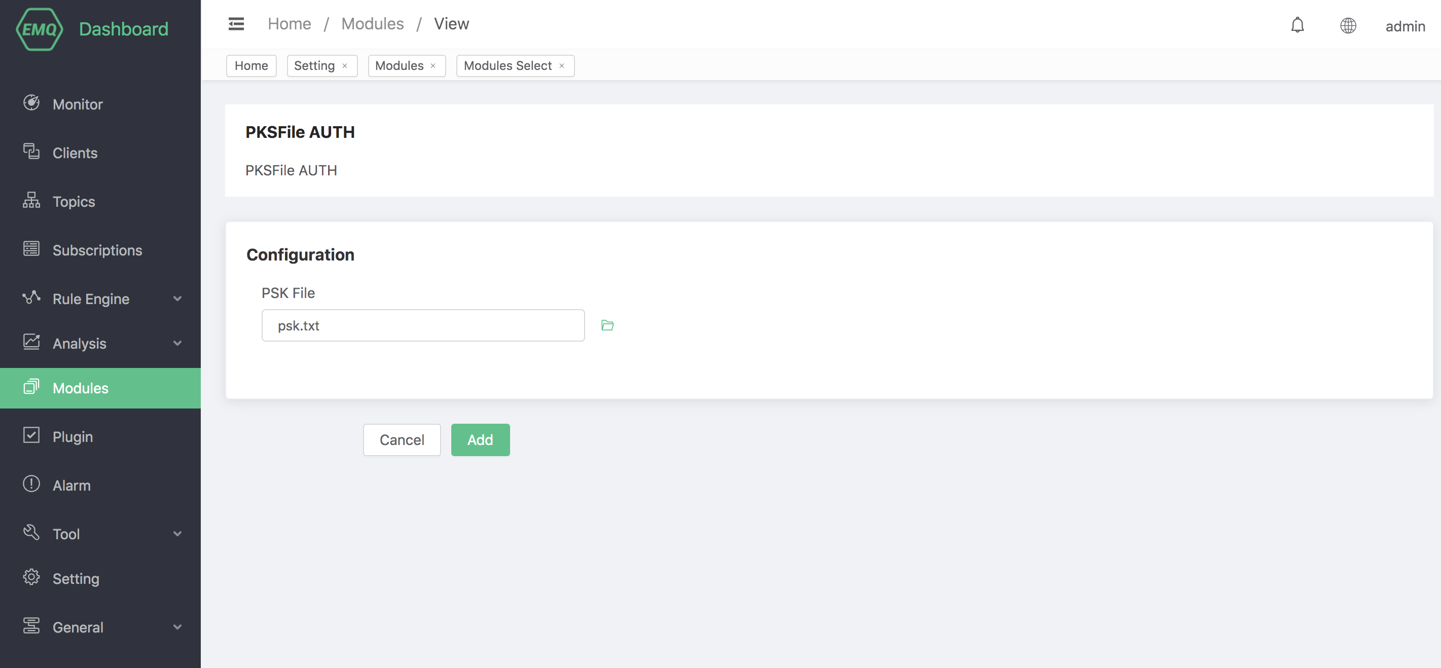This screenshot has height=668, width=1441.
Task: Open the Alarm sidebar item
Action: click(71, 485)
